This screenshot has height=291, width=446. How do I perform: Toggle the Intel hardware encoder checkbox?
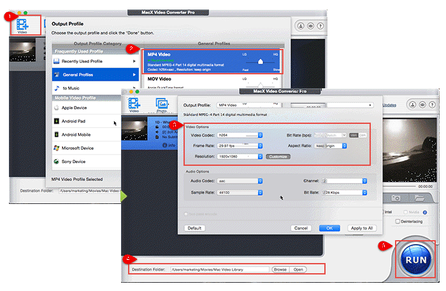385,212
